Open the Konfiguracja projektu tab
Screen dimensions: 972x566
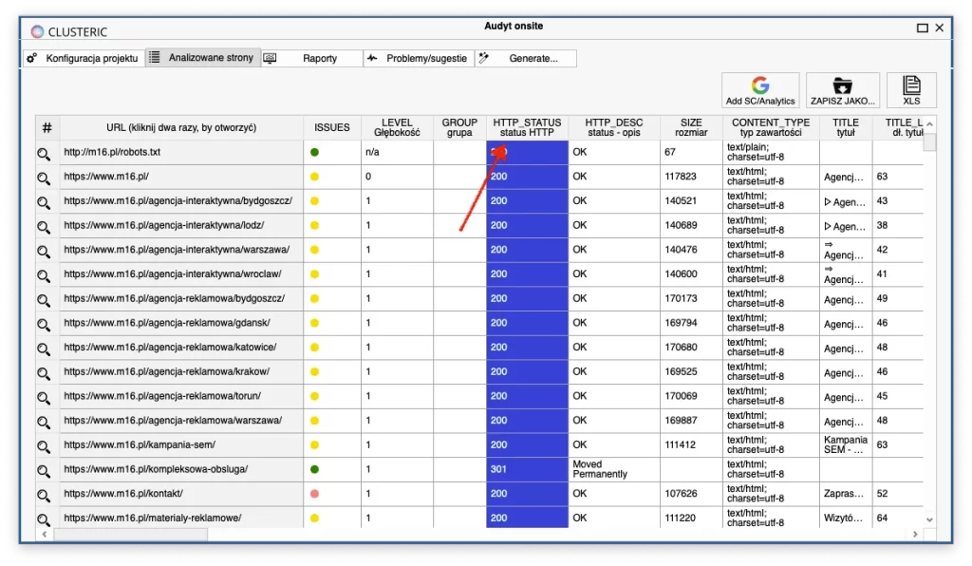83,58
